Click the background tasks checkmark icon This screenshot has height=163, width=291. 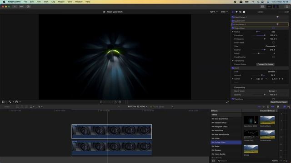[x=28, y=7]
